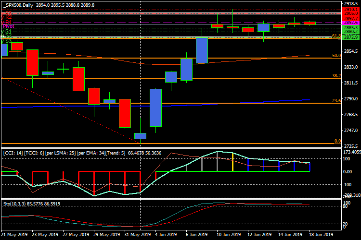Click the 2854.5 price scale label
Viewport: 361px width, 240px height.
click(350, 51)
